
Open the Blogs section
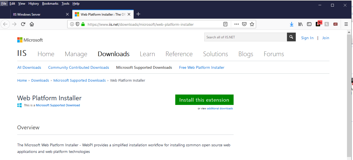(x=246, y=54)
